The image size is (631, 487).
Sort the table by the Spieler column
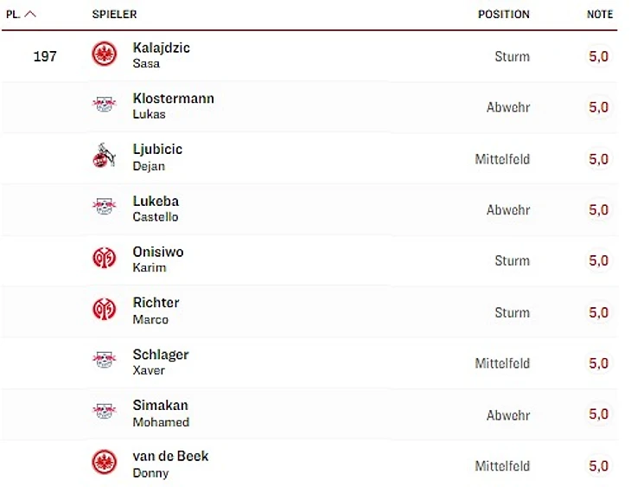pyautogui.click(x=114, y=15)
